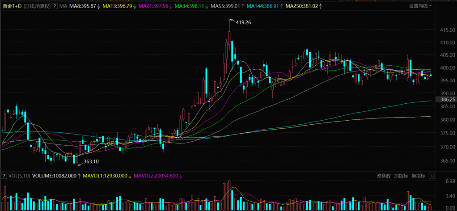Click the 黄金T+D instrument title
The height and width of the screenshot is (211, 457).
coord(12,6)
